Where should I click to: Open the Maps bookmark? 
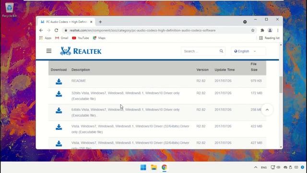tap(99, 38)
